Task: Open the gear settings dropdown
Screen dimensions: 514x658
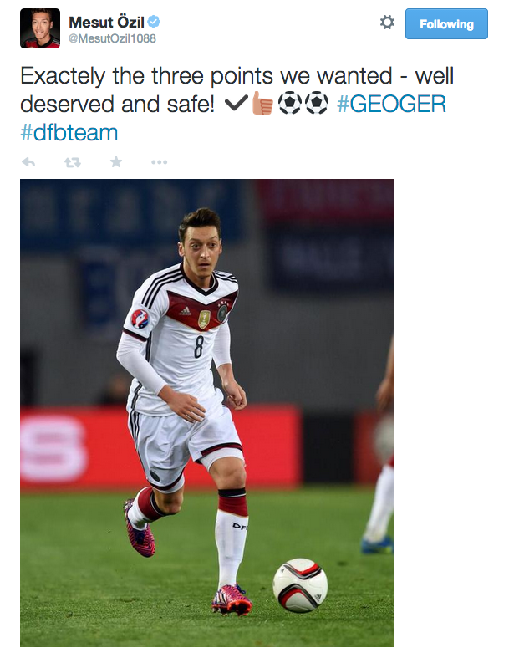Action: (387, 23)
